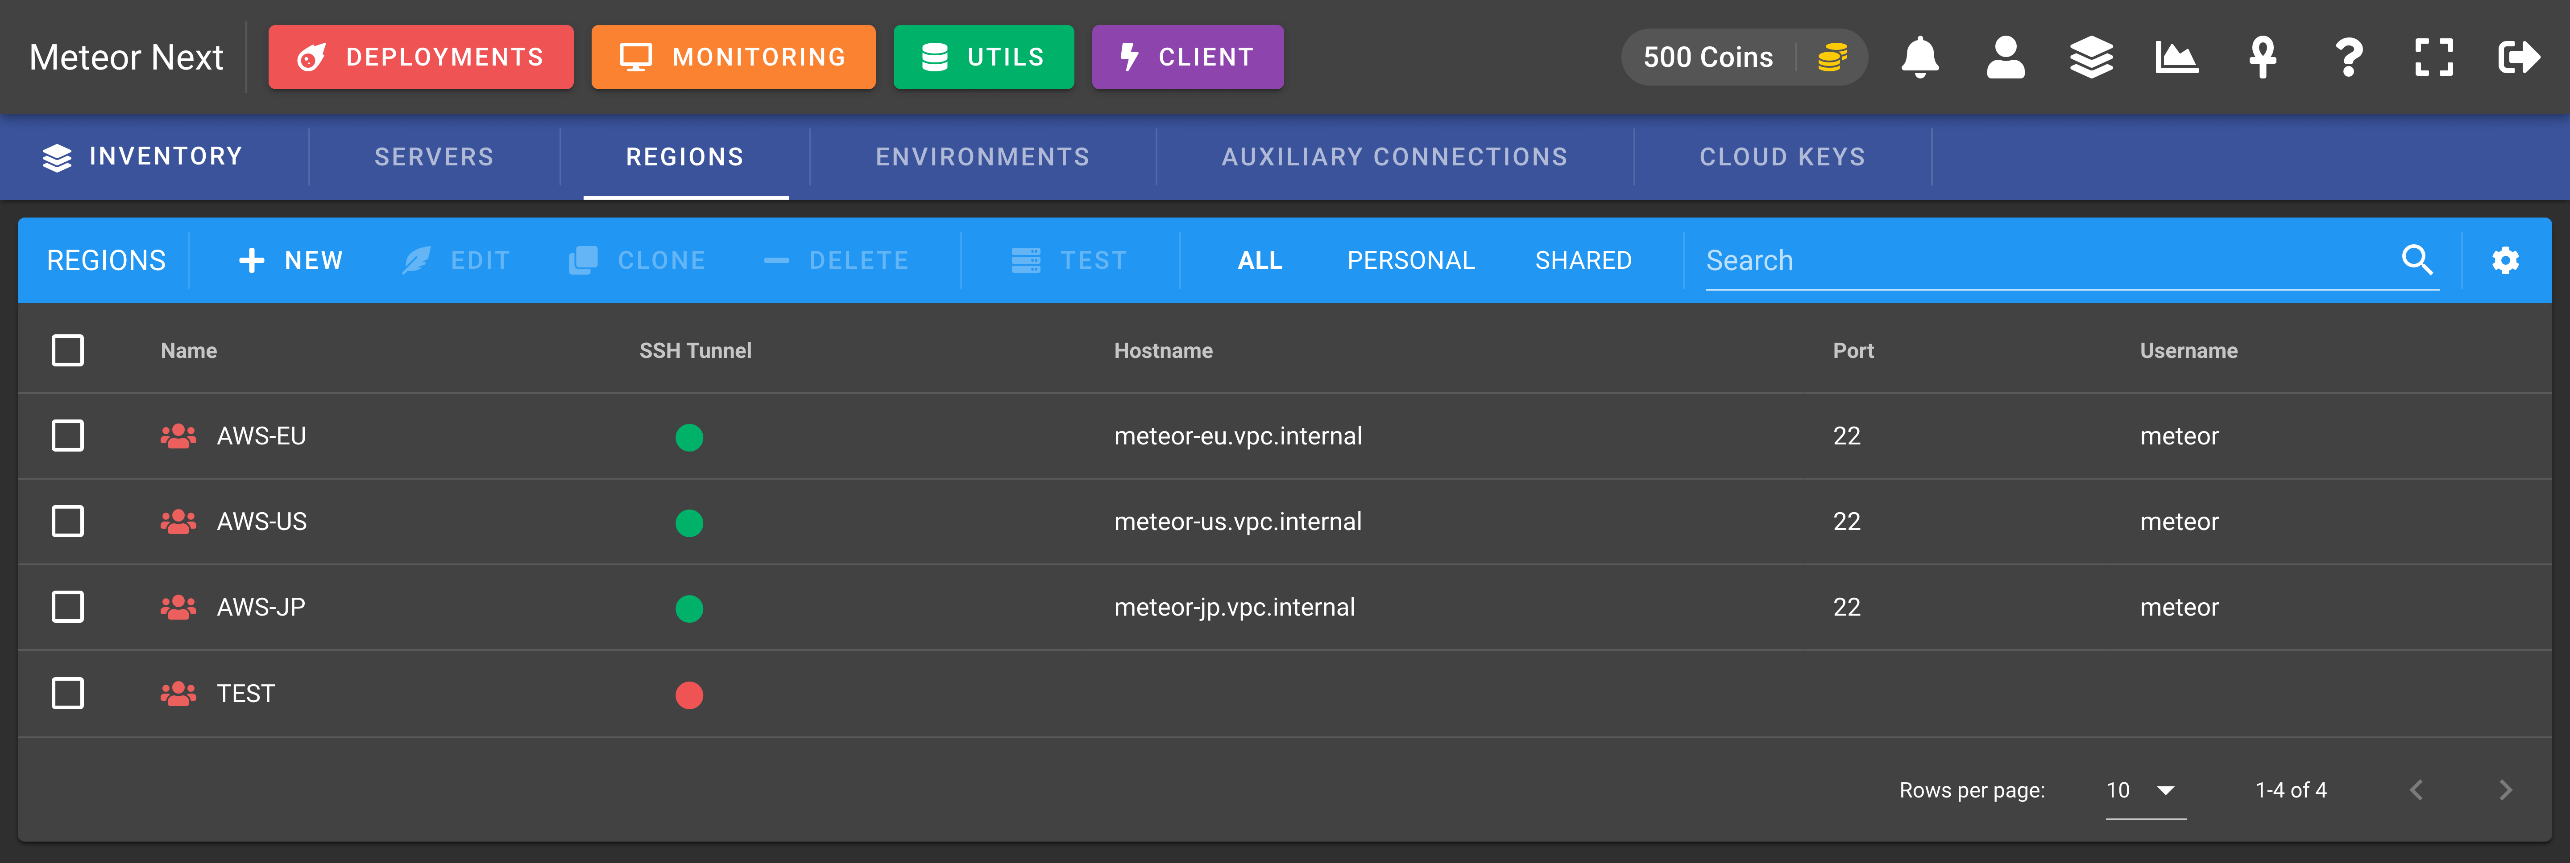Screen dimensions: 2570x863
Task: Click the green SSH tunnel dot for AWS-EU
Action: pos(689,437)
